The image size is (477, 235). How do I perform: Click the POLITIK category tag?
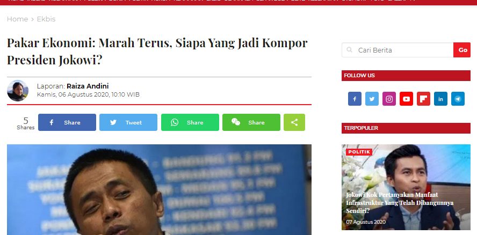tap(359, 152)
